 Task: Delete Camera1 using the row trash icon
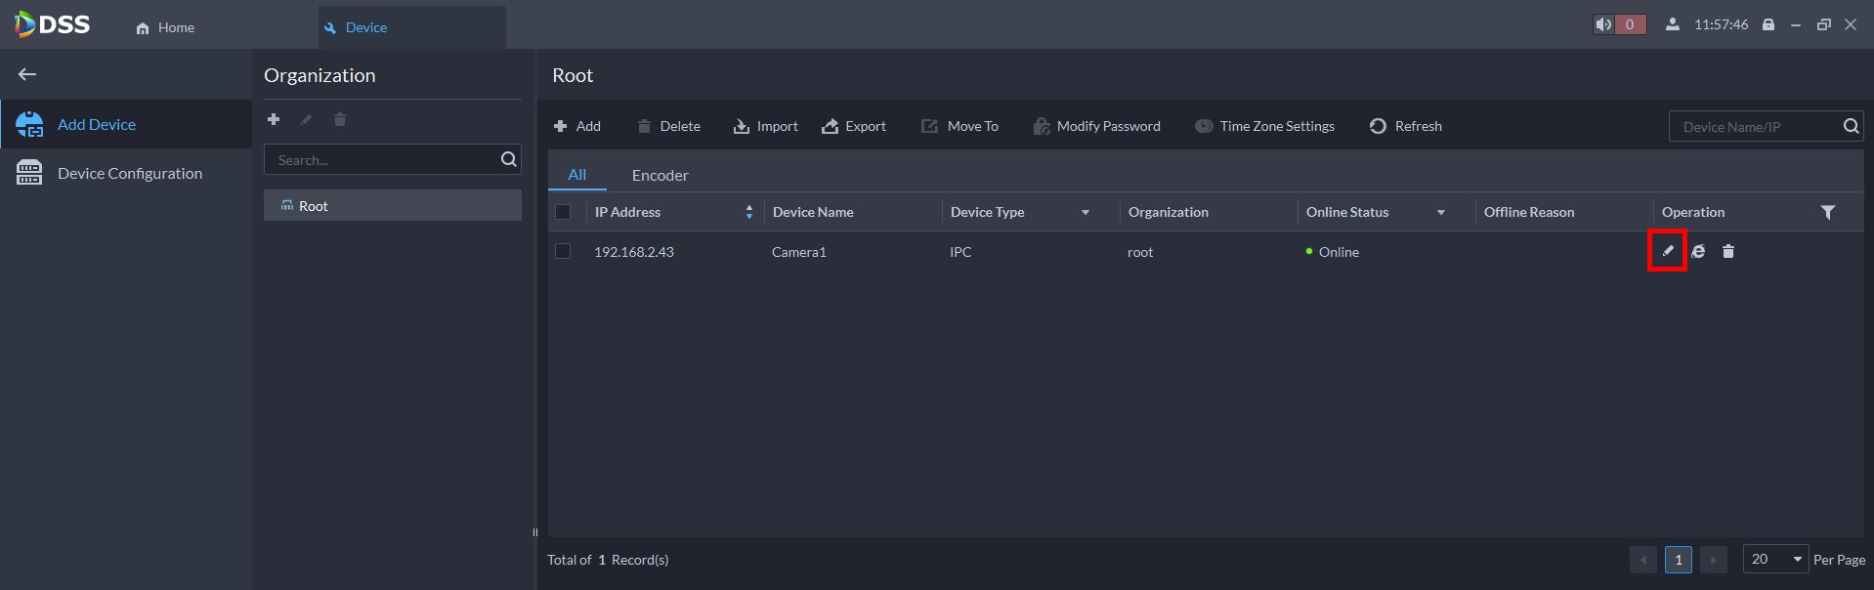(1727, 251)
